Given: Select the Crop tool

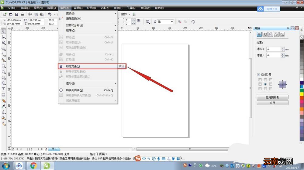Looking at the screenshot, I should point(3,43).
